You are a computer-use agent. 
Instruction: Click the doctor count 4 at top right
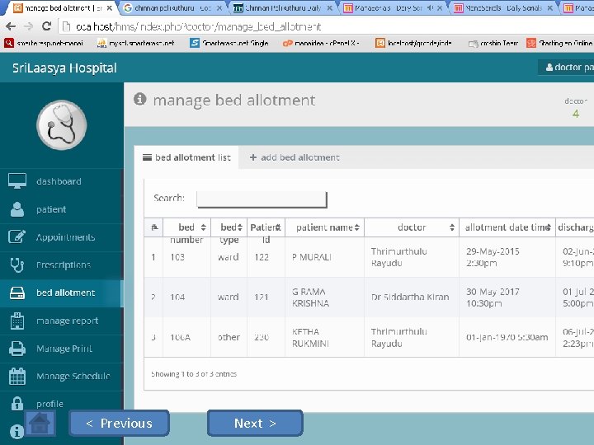point(576,114)
